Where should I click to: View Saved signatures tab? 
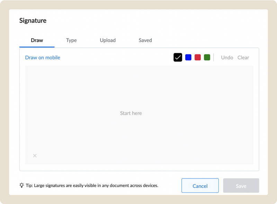(145, 40)
